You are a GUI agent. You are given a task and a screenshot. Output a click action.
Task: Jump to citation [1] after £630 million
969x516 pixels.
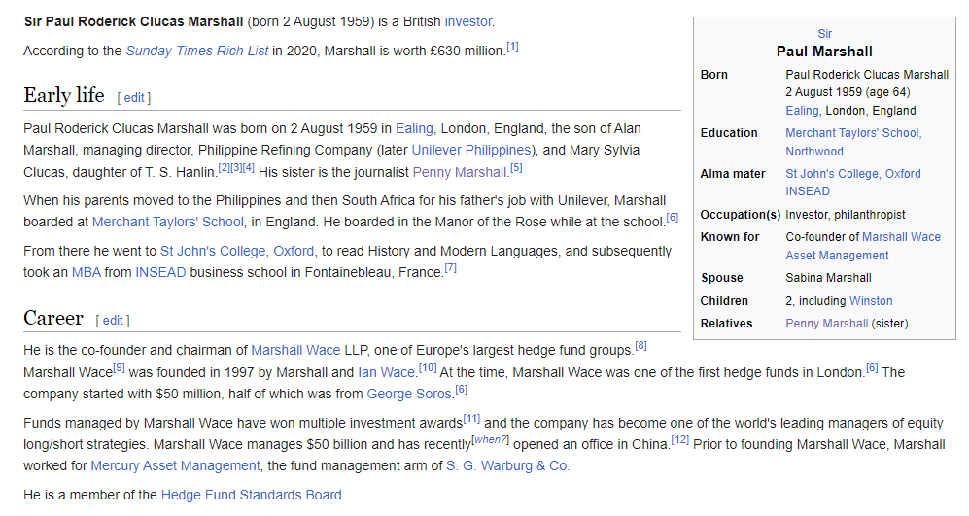(512, 47)
